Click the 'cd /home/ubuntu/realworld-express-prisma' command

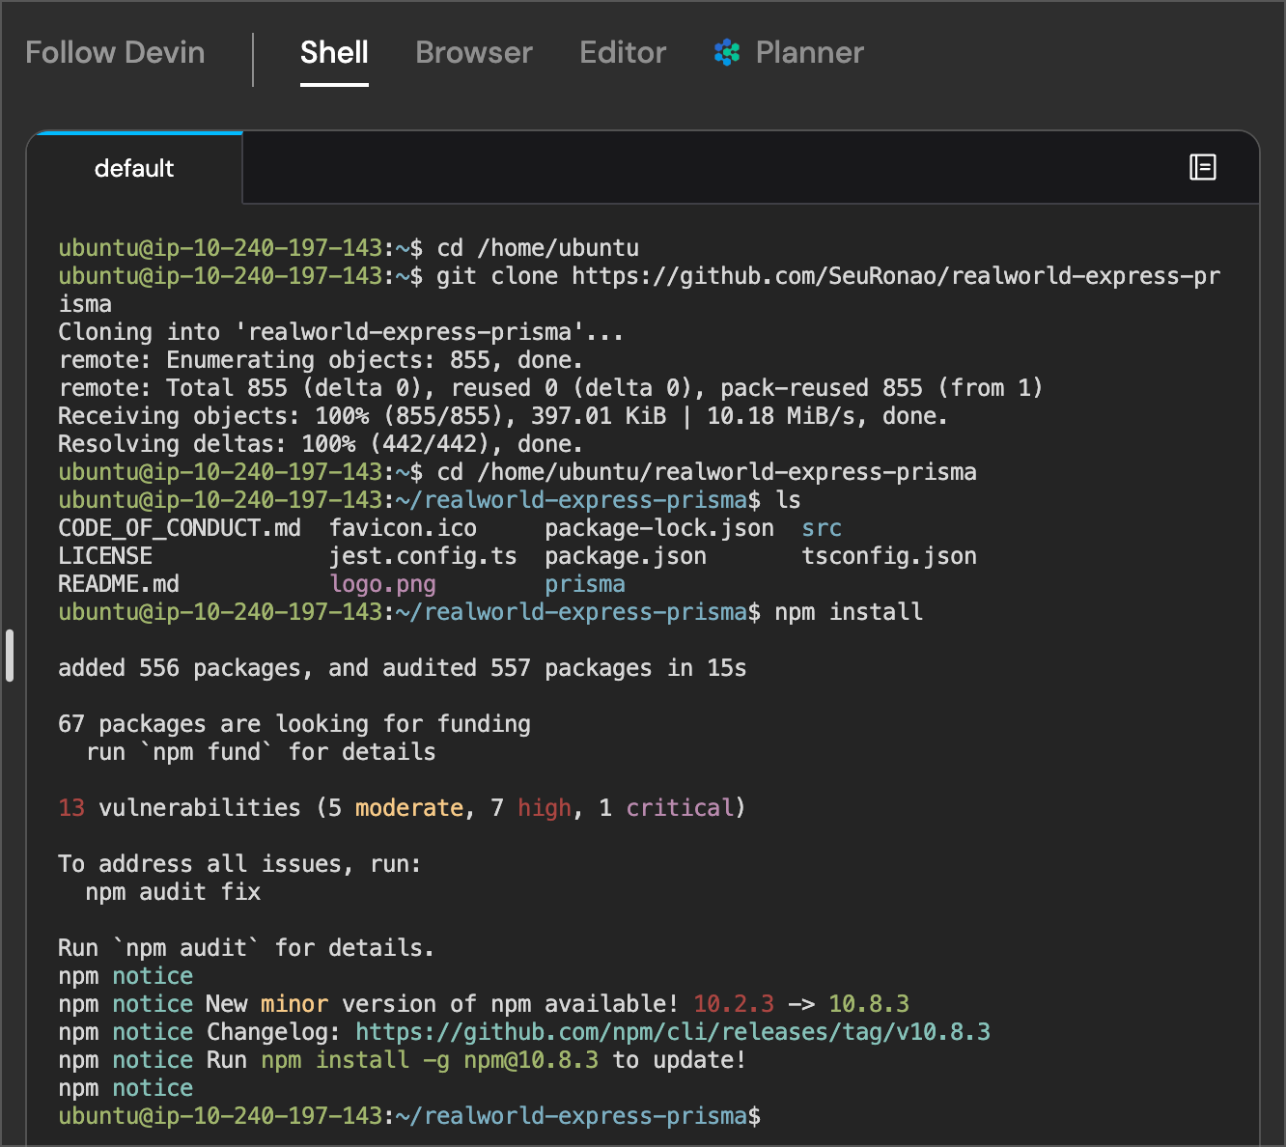707,472
